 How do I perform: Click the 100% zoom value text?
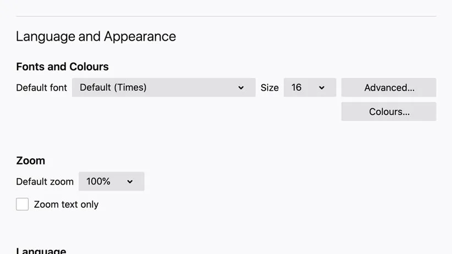(98, 181)
